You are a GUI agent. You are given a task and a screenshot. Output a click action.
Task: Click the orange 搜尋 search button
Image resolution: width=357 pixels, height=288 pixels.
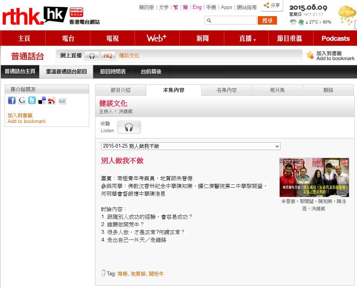click(267, 20)
